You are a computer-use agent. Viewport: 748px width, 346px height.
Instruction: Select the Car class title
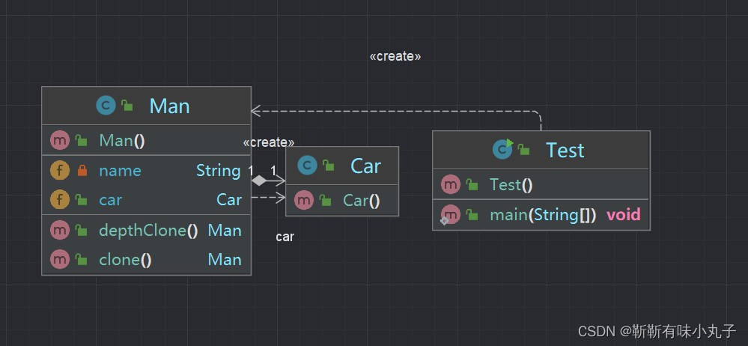point(365,166)
